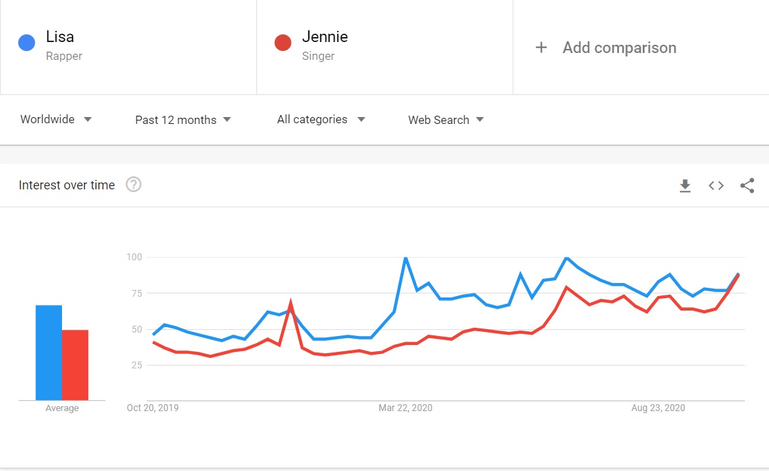Click the blue Lisa average bar

[x=49, y=353]
